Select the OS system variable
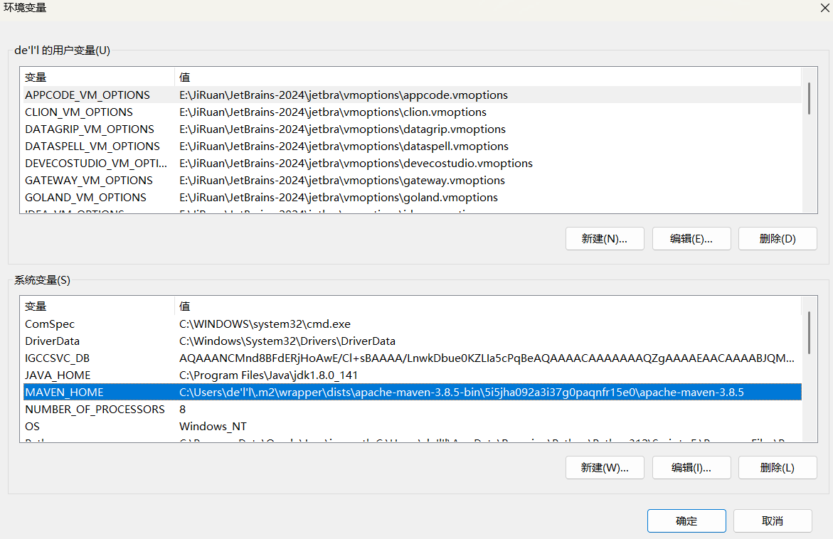The height and width of the screenshot is (539, 833). click(x=32, y=426)
